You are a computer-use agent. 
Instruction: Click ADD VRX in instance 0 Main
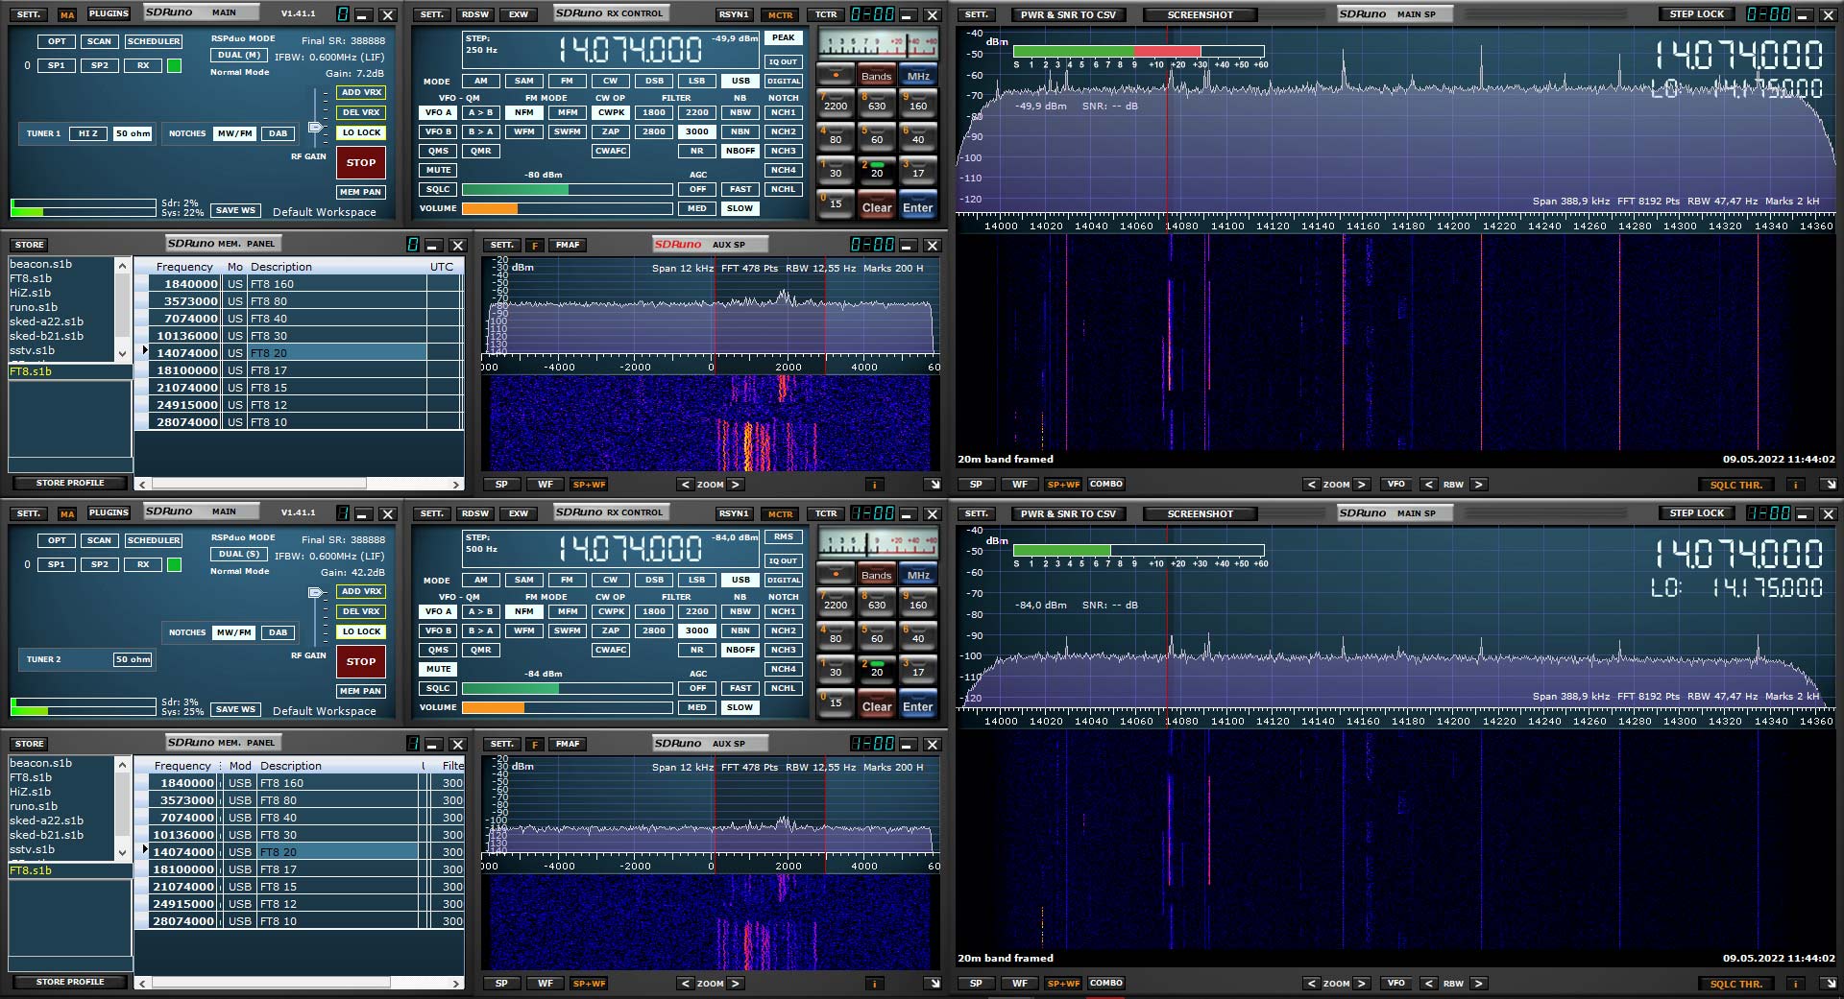[361, 92]
